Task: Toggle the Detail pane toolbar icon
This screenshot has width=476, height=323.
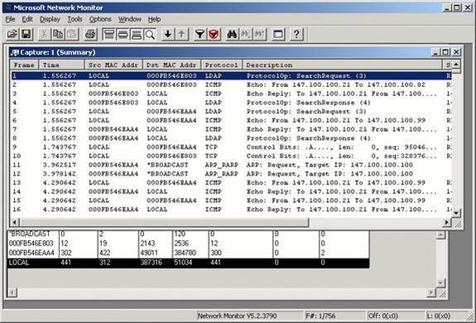Action: point(123,34)
